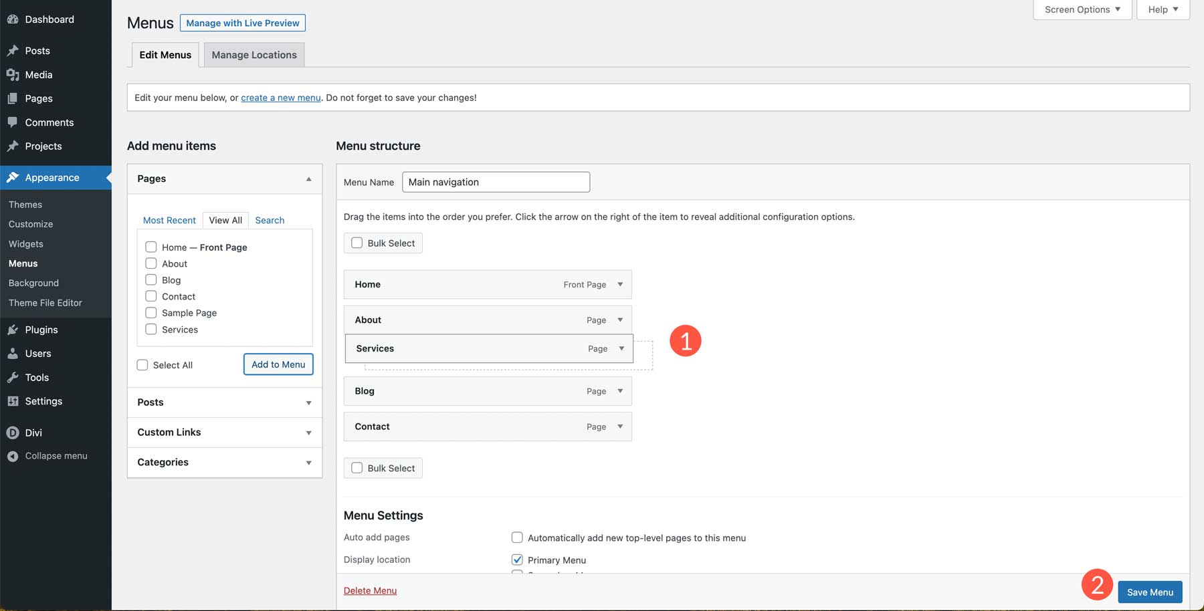1204x611 pixels.
Task: Click the Plugins plug icon
Action: click(13, 330)
